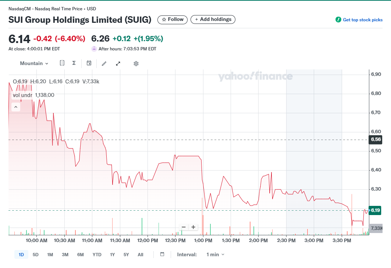Image resolution: width=391 pixels, height=268 pixels.
Task: Open the Mountain chart type dropdown
Action: point(34,63)
